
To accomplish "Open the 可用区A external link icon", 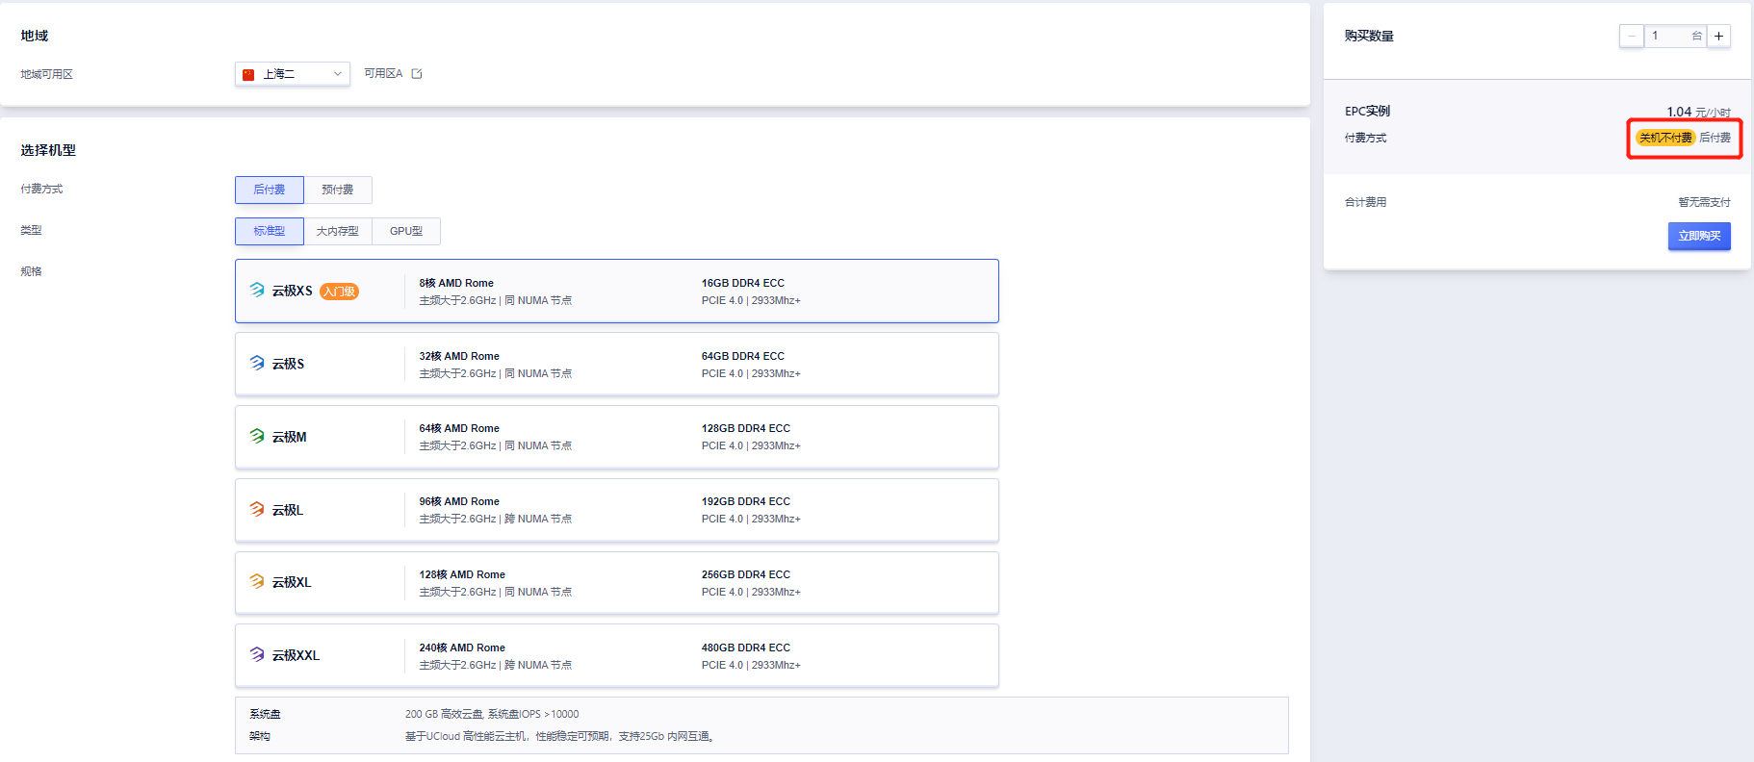I will coord(417,74).
